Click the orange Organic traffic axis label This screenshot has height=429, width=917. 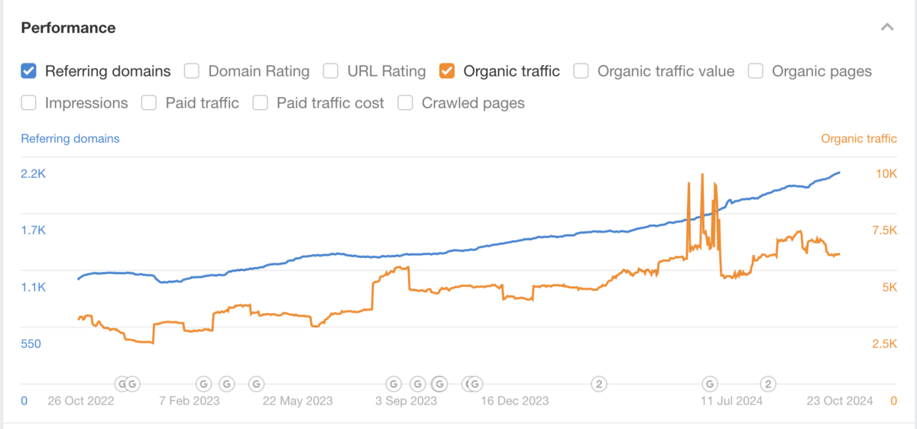click(859, 139)
